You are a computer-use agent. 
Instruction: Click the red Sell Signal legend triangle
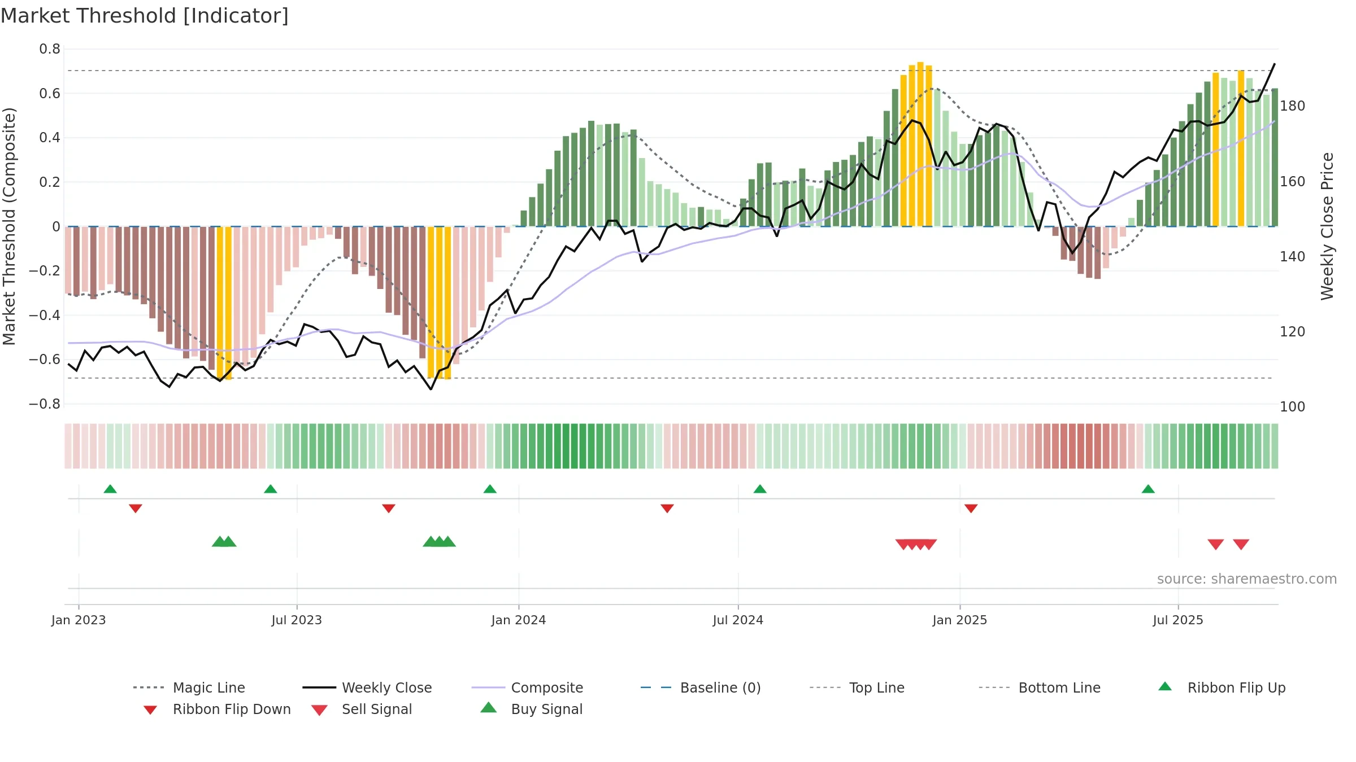[319, 710]
